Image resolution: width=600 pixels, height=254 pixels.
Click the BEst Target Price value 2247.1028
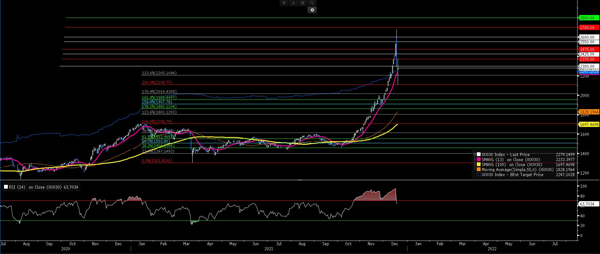565,175
